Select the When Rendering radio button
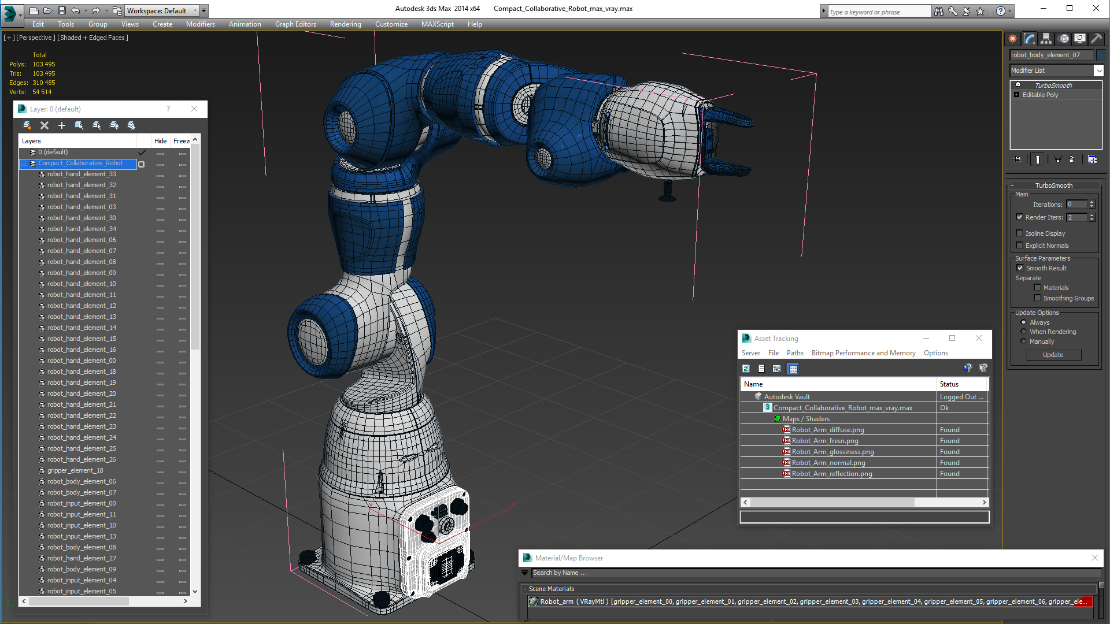 click(1023, 332)
